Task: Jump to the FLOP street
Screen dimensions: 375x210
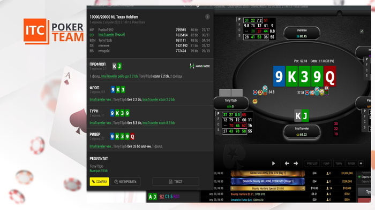Action: (x=326, y=164)
